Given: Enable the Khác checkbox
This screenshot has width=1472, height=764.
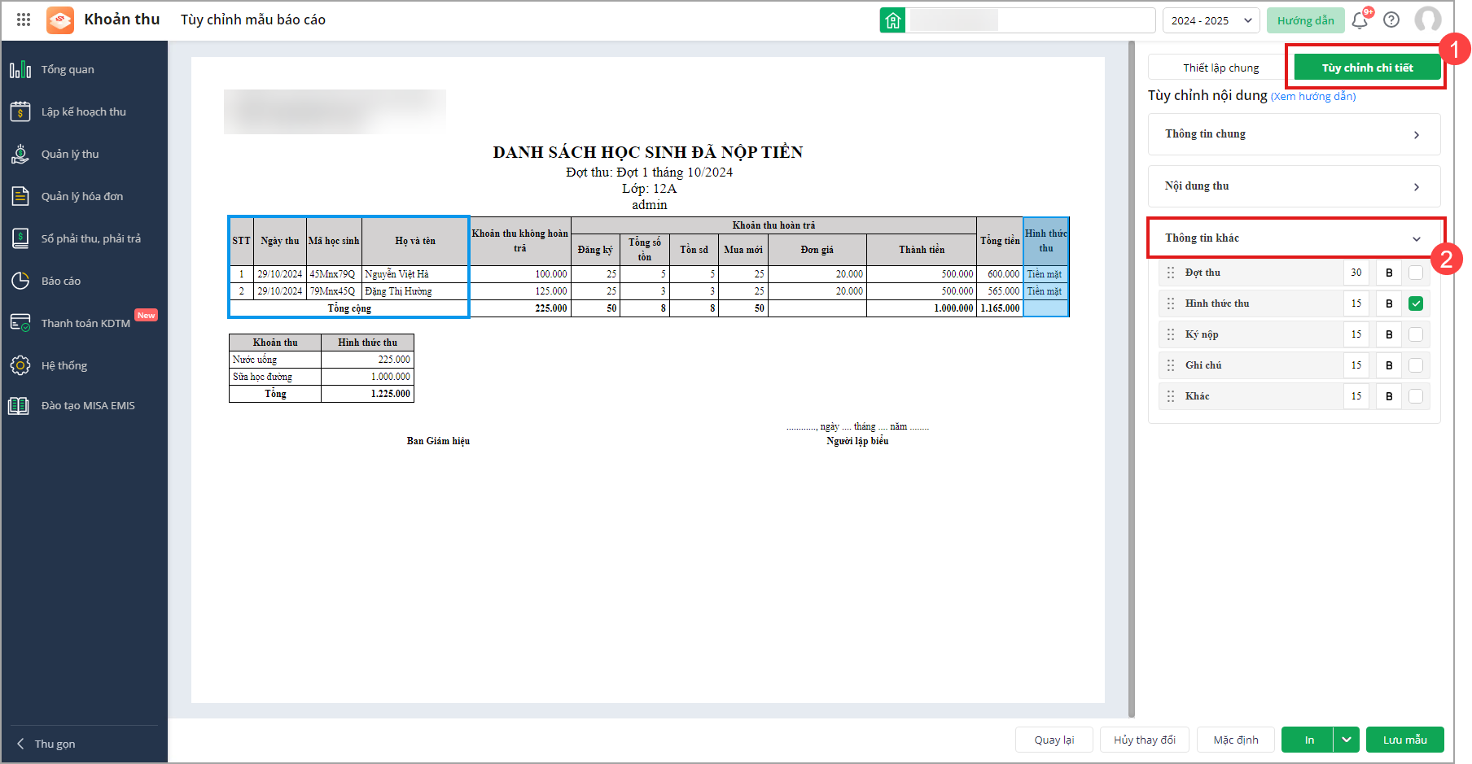Looking at the screenshot, I should click(x=1416, y=396).
